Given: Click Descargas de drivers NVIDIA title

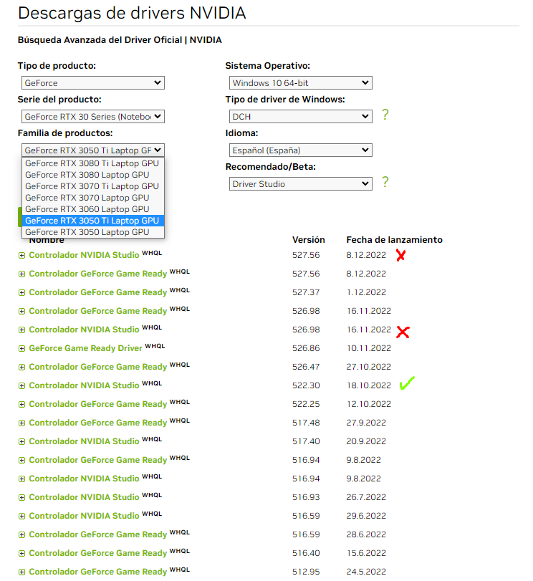Looking at the screenshot, I should 132,13.
